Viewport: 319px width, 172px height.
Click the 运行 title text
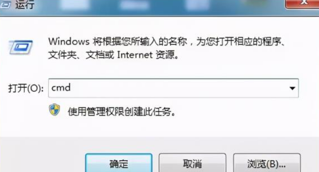(25, 4)
